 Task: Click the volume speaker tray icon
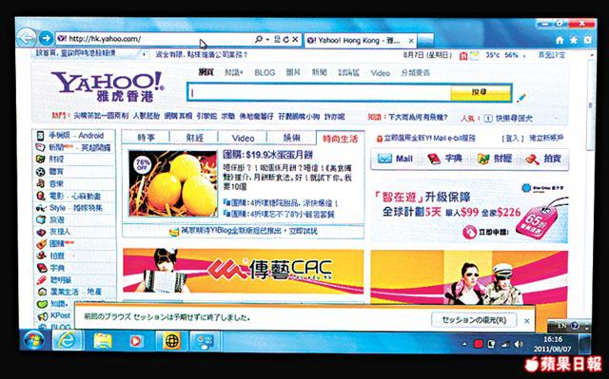(x=519, y=344)
